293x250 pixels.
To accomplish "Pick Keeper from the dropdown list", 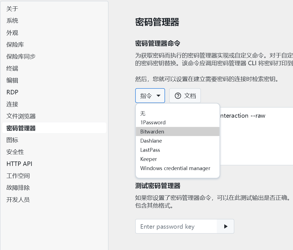I will pyautogui.click(x=178, y=159).
